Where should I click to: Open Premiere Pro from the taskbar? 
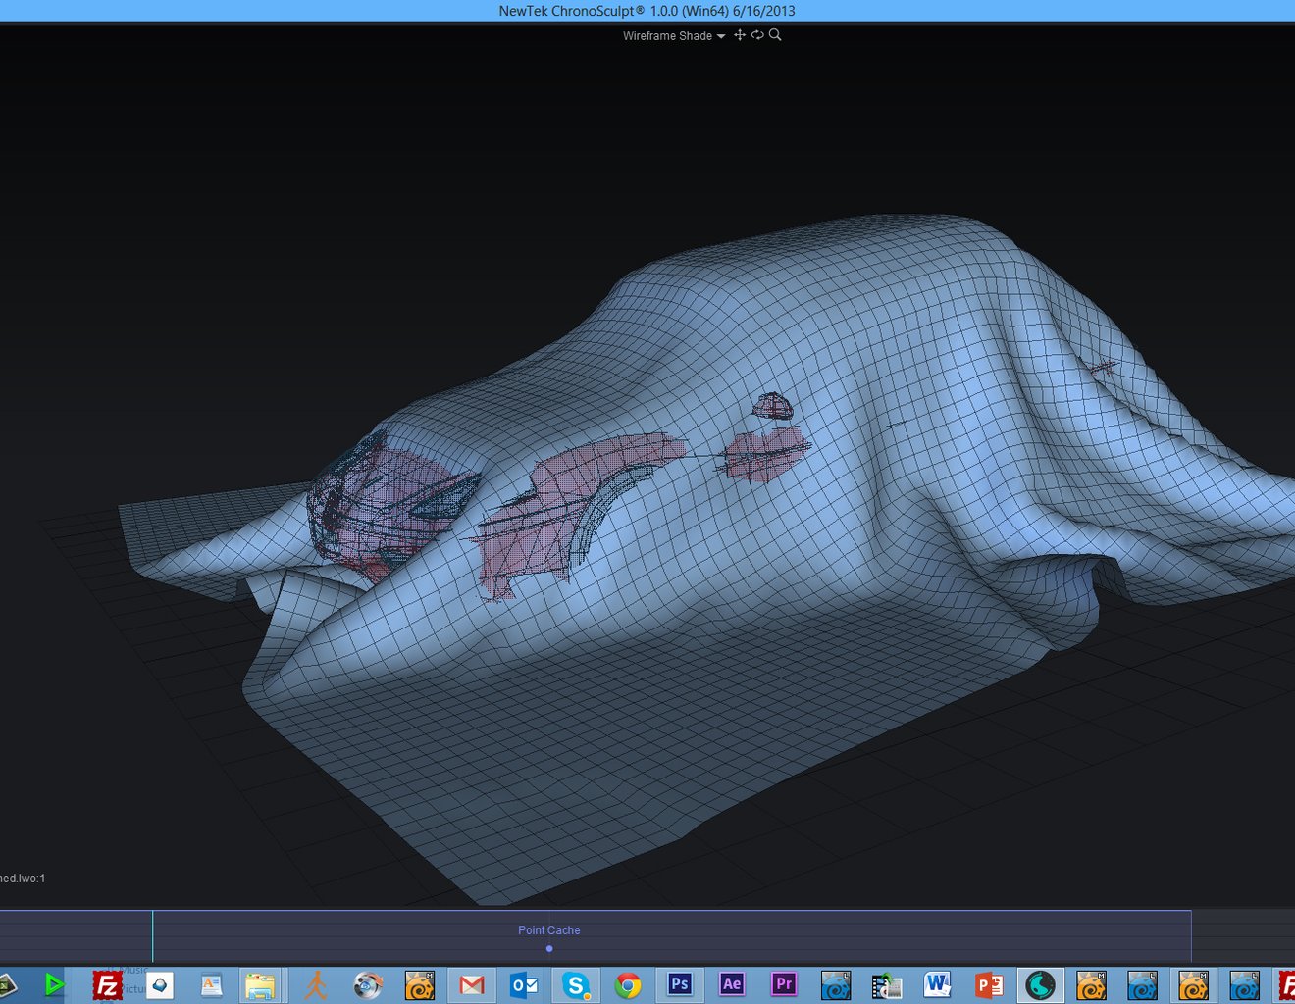[784, 984]
